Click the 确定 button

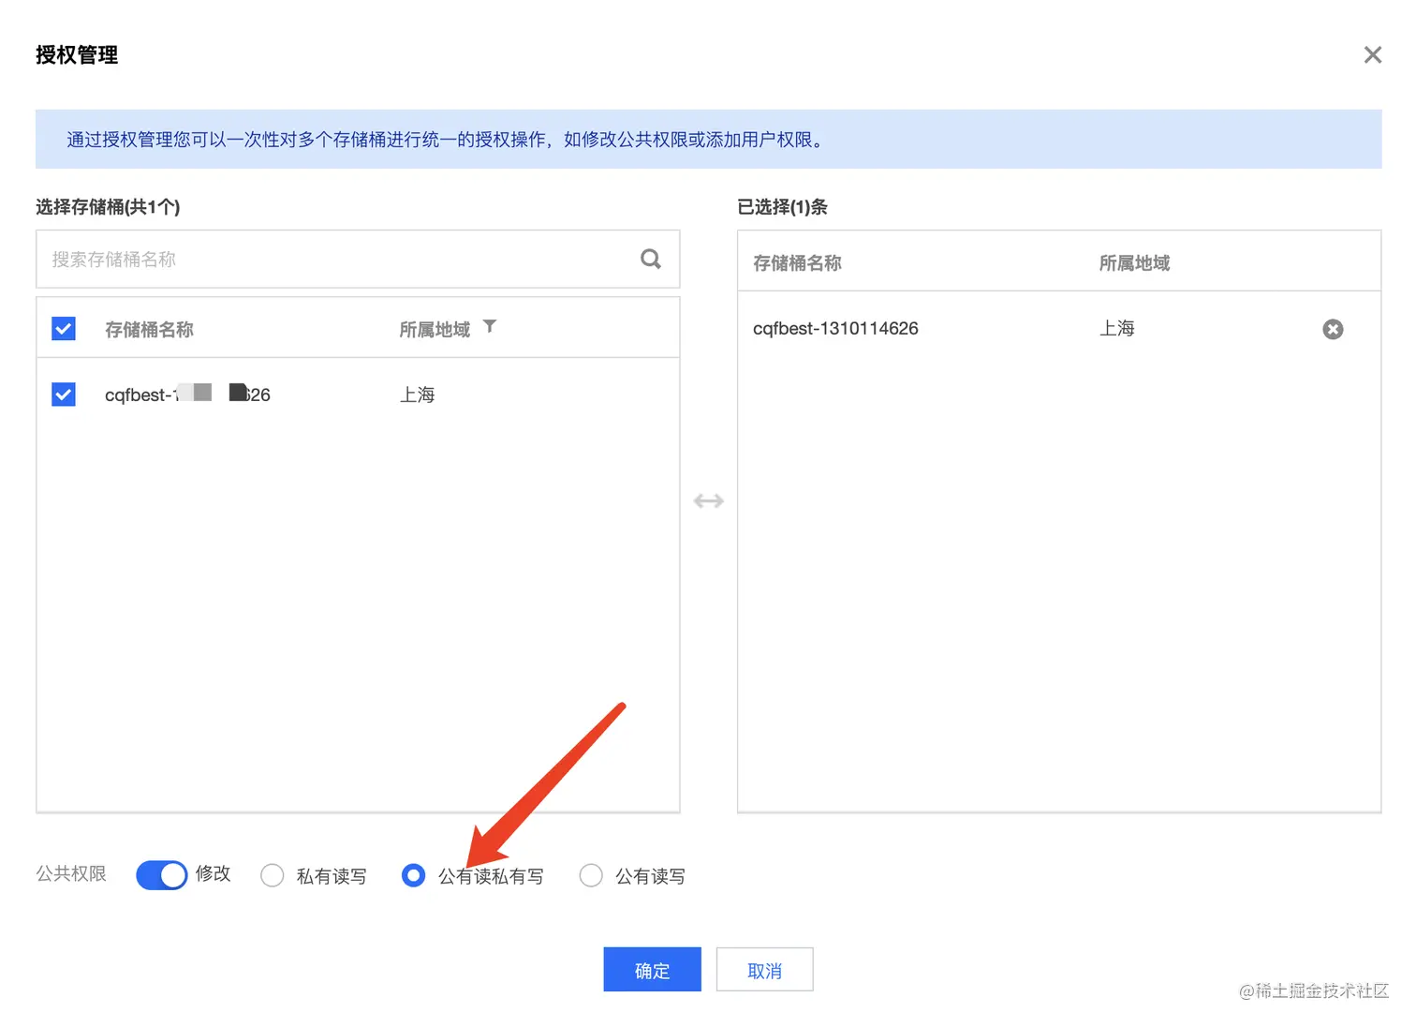tap(652, 970)
